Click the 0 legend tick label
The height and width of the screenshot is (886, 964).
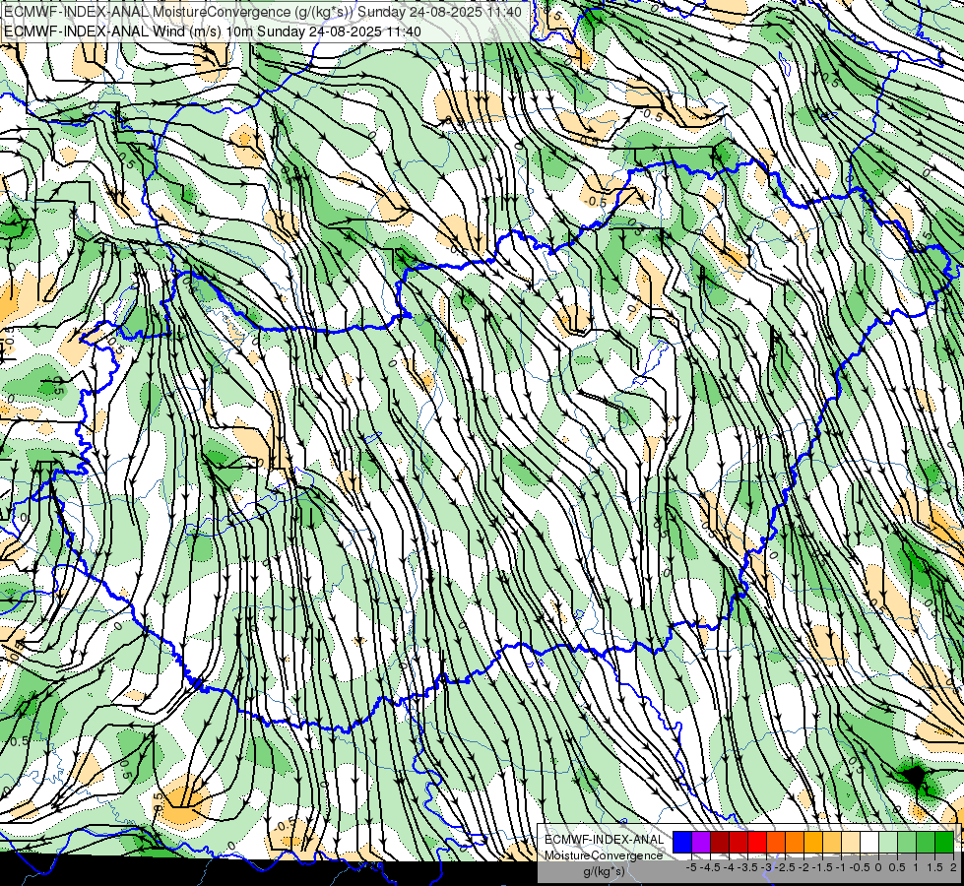(x=878, y=867)
